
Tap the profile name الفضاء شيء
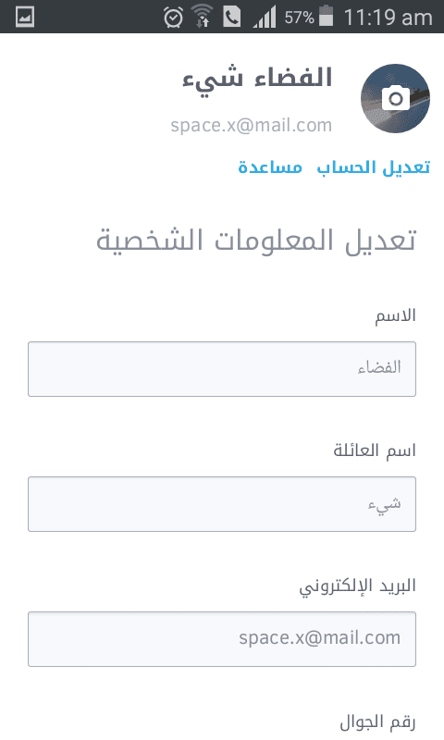click(x=257, y=78)
